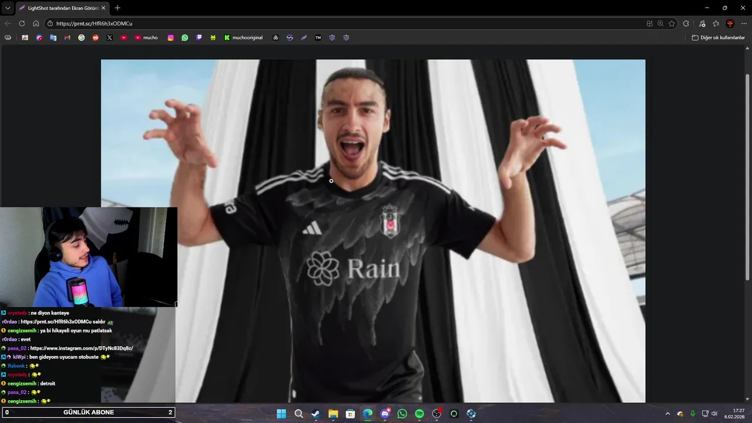Expand the system tray hidden icons chevron
Screen dimensions: 752x423
click(667, 414)
